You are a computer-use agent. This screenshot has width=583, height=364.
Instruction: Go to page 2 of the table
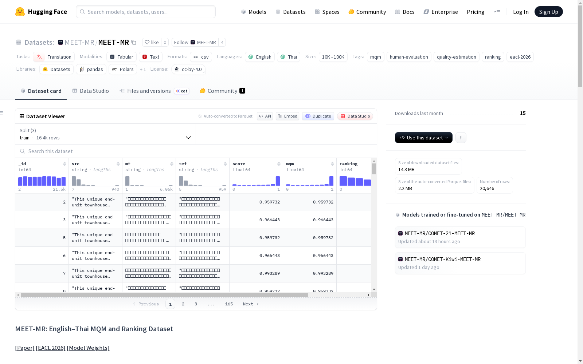coord(183,304)
